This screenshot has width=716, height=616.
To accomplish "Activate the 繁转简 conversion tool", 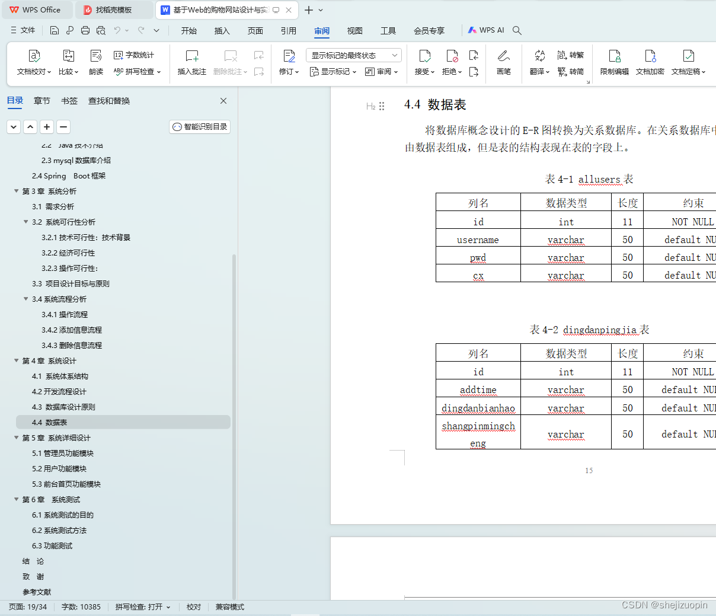I will 571,72.
